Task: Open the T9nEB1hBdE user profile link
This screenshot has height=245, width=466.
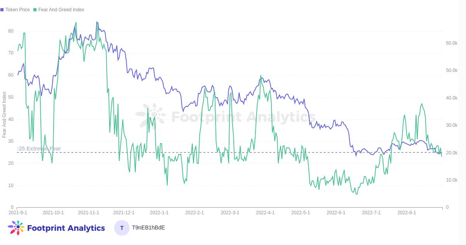Action: 148,227
